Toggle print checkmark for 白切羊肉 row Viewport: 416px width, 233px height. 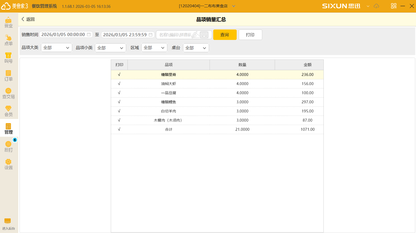[119, 111]
